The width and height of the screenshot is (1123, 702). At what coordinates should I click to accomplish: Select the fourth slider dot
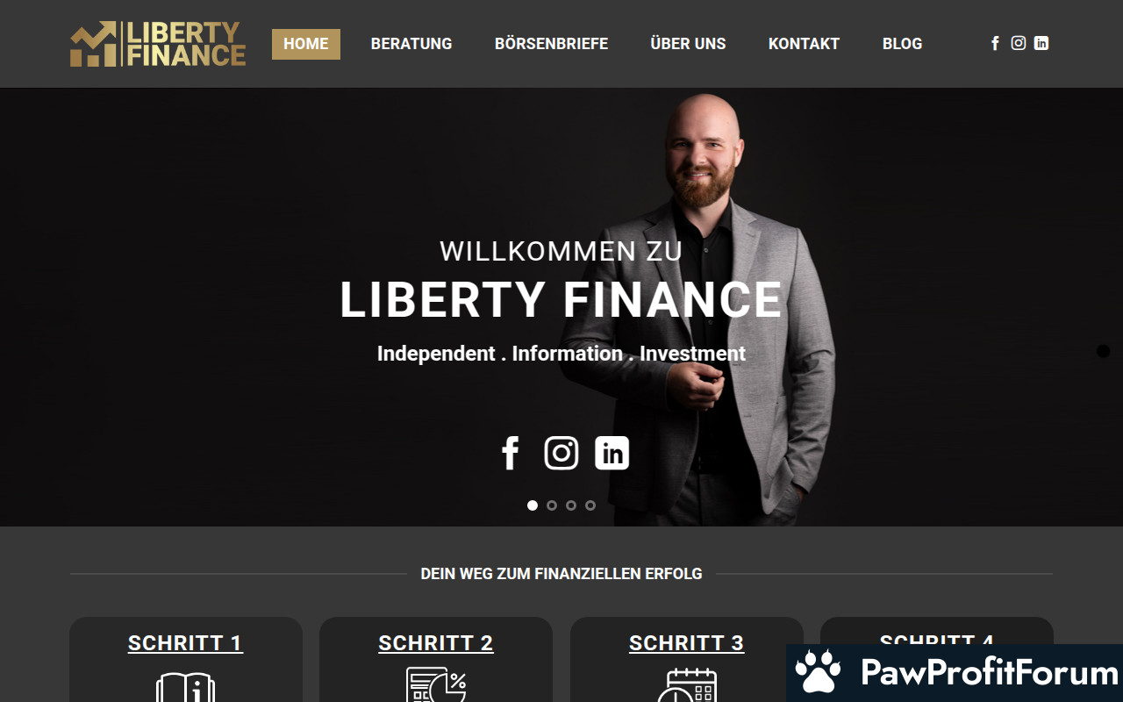590,505
